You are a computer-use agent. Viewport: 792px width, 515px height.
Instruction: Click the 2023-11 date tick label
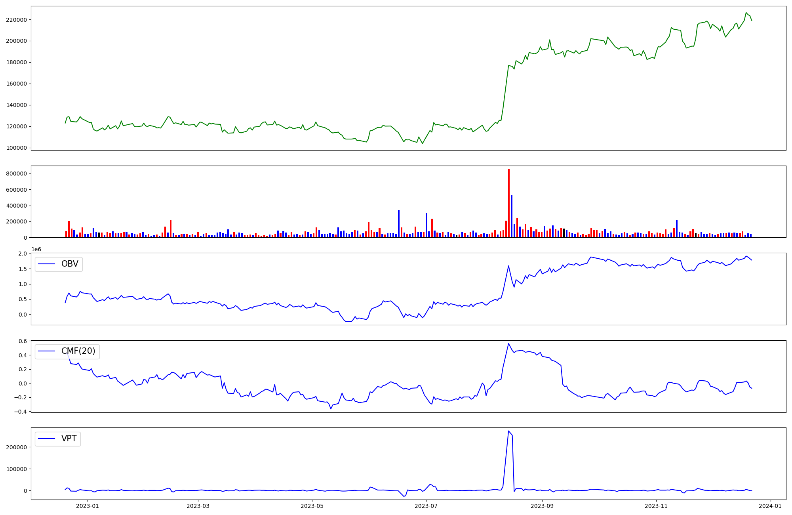click(x=656, y=506)
